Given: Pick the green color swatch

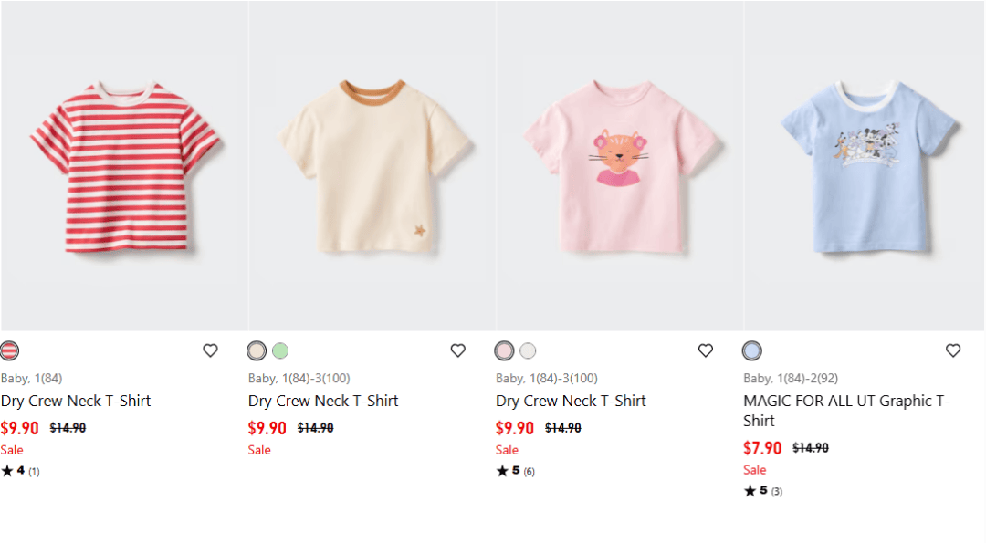Looking at the screenshot, I should 280,350.
